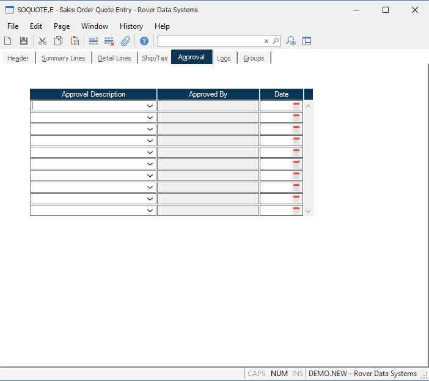The image size is (429, 381).
Task: Click the scroll down arrow of approval grid
Action: pos(308,211)
